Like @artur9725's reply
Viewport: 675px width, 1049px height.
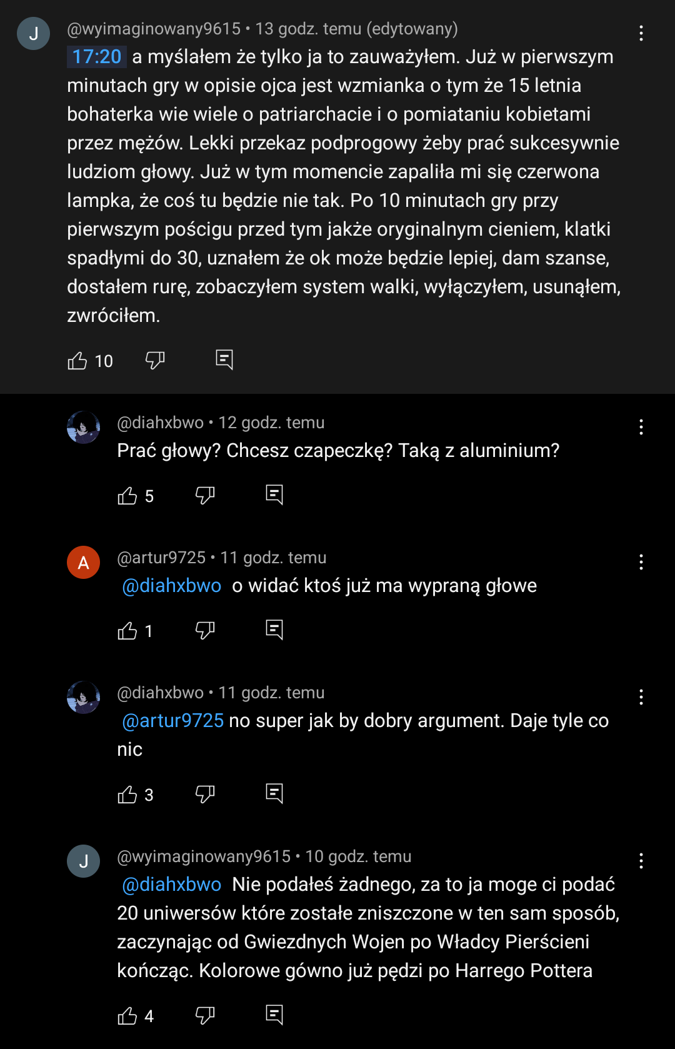[x=127, y=631]
